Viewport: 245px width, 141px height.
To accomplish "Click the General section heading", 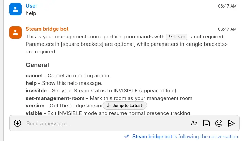I will [37, 65].
